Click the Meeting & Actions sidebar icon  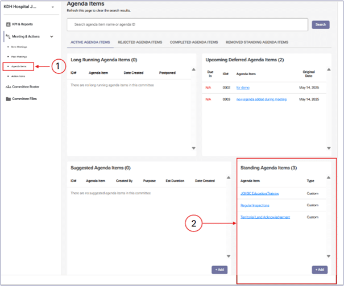pyautogui.click(x=8, y=36)
